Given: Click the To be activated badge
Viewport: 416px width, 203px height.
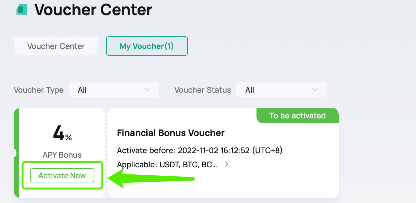Looking at the screenshot, I should (297, 116).
